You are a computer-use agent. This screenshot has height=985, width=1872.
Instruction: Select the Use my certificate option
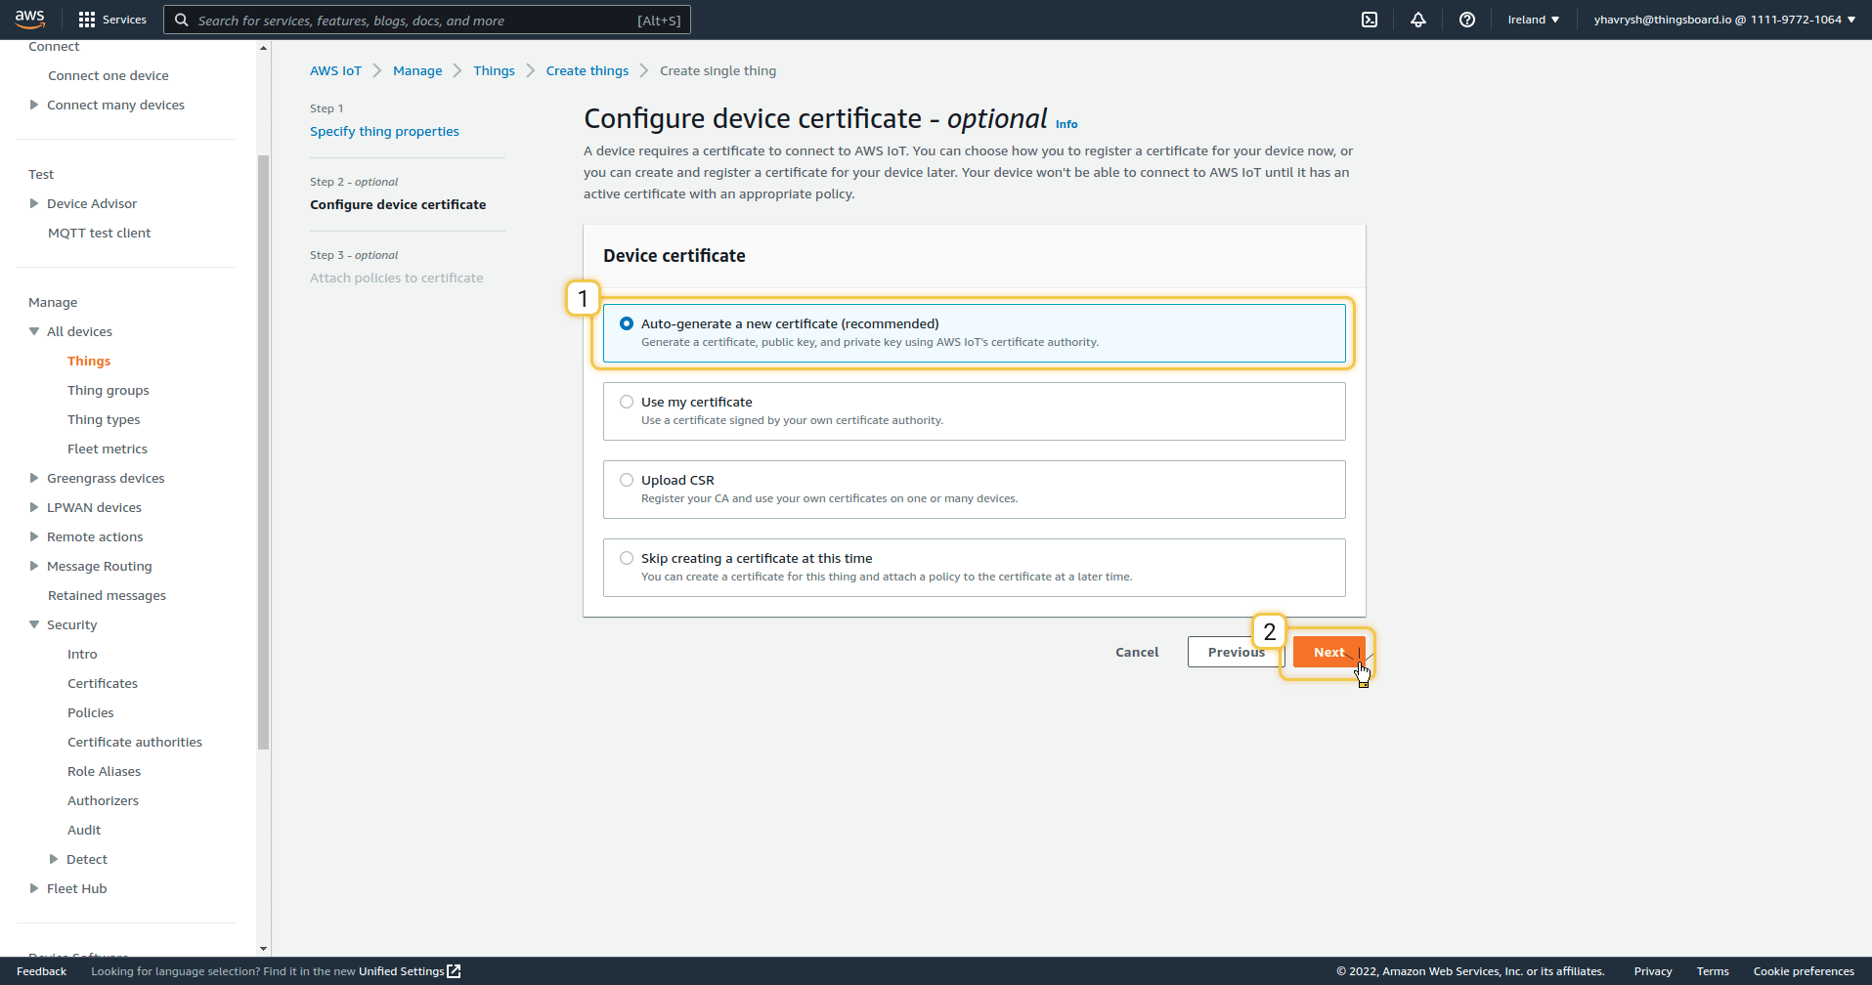[x=627, y=402]
